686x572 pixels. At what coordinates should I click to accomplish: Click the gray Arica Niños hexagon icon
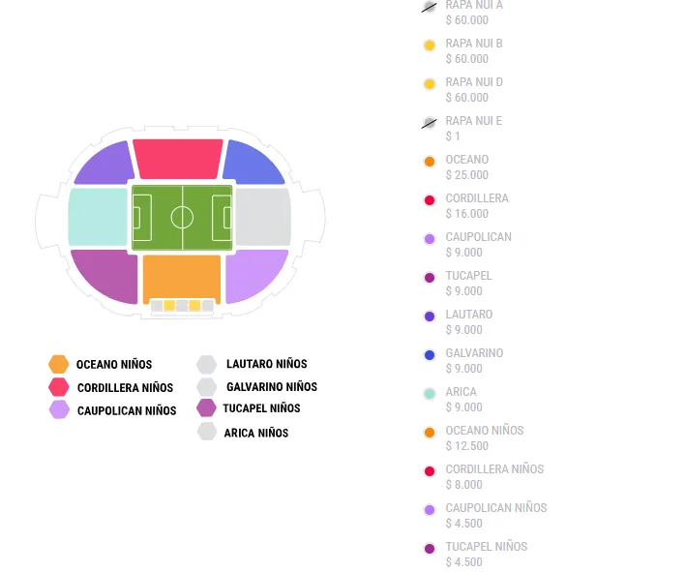206,432
